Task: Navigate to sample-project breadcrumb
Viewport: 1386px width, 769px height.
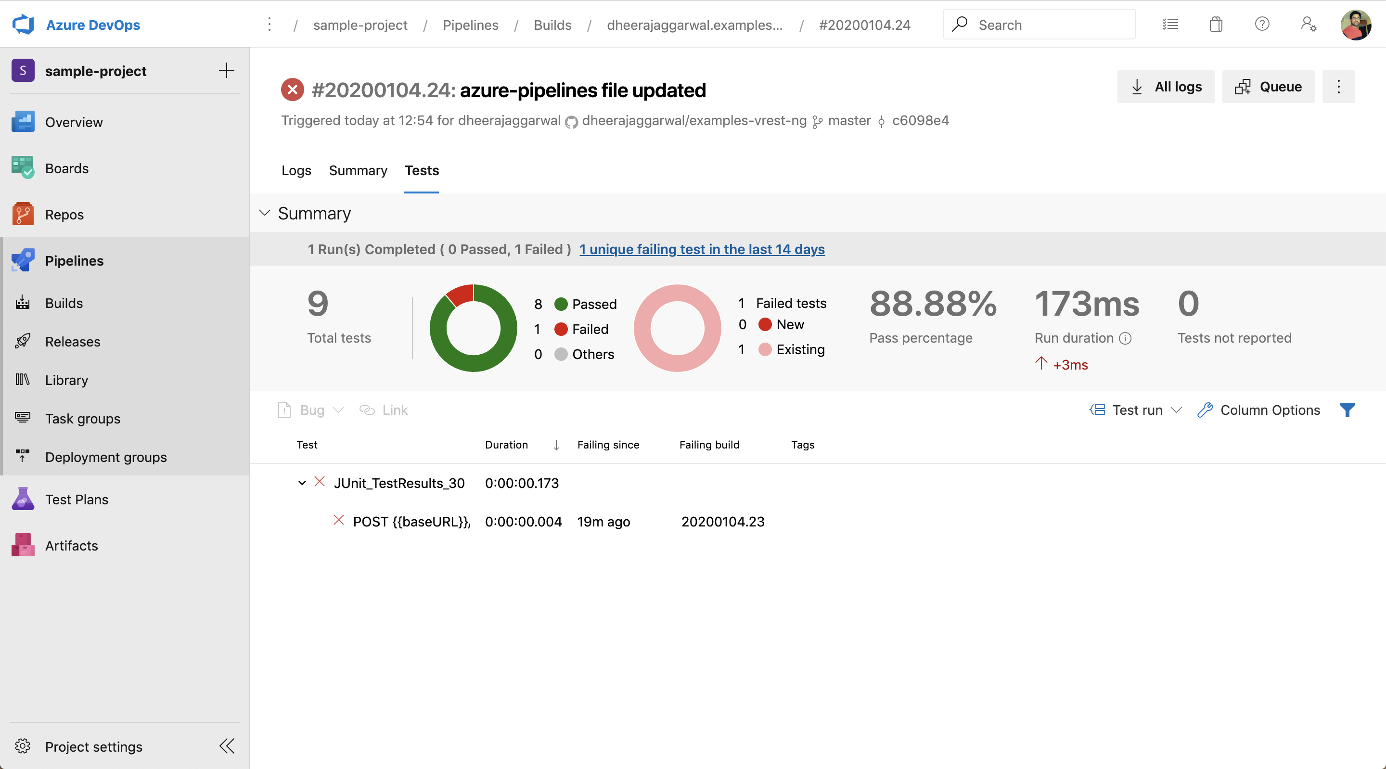Action: pyautogui.click(x=360, y=25)
